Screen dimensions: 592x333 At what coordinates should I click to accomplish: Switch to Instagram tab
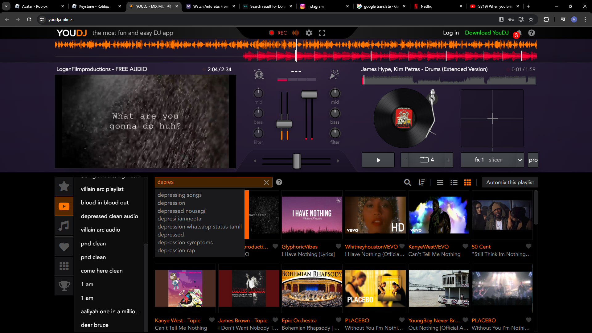click(325, 6)
